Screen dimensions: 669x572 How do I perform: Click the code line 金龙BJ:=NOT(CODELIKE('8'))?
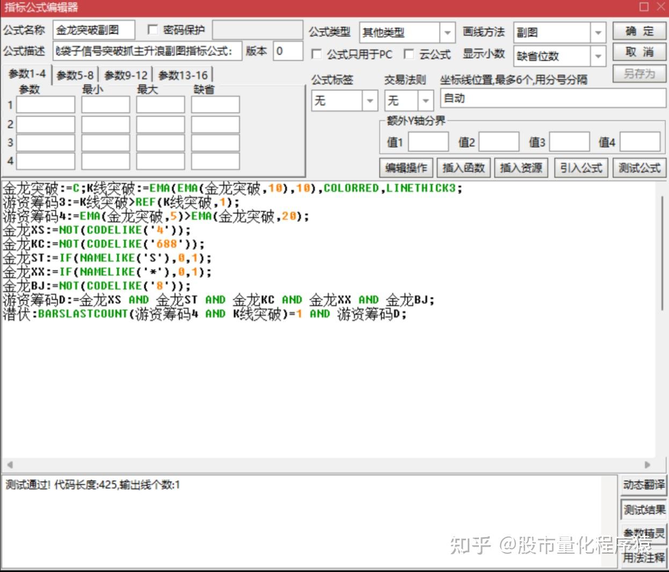(97, 286)
